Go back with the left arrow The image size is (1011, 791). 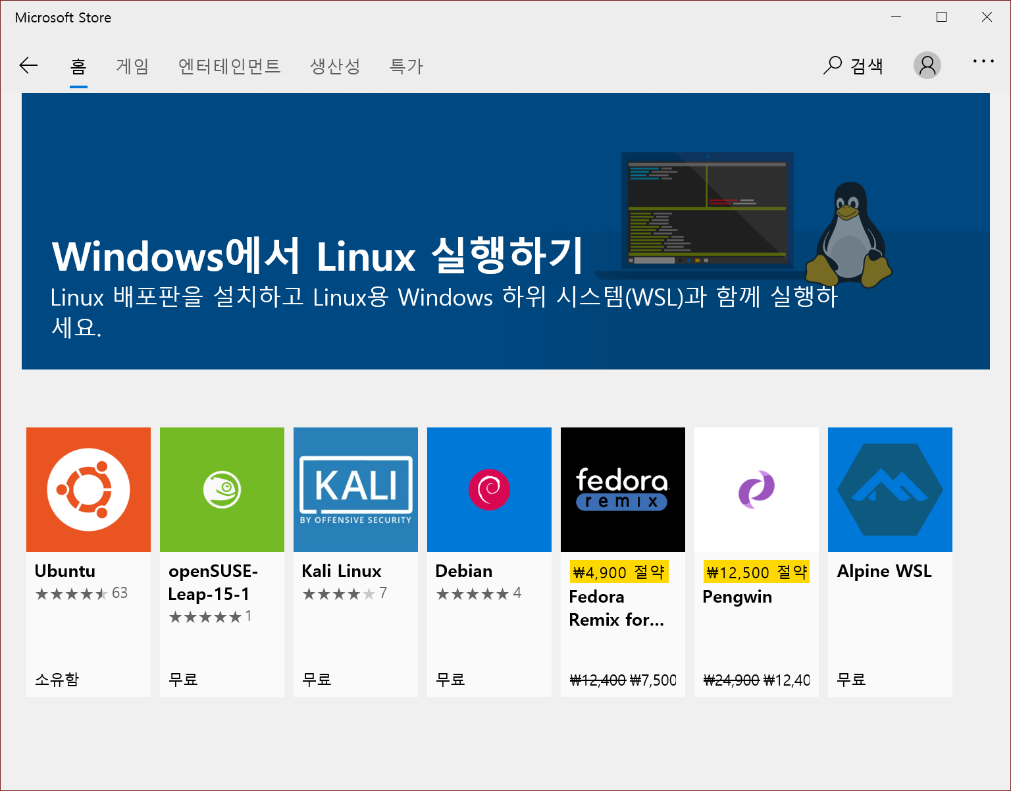click(x=29, y=65)
